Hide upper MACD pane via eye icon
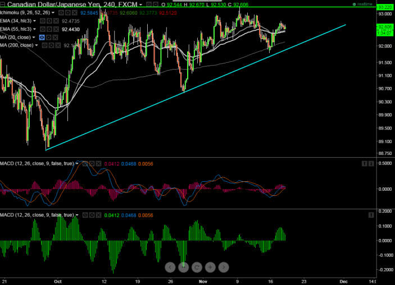 pyautogui.click(x=85, y=164)
